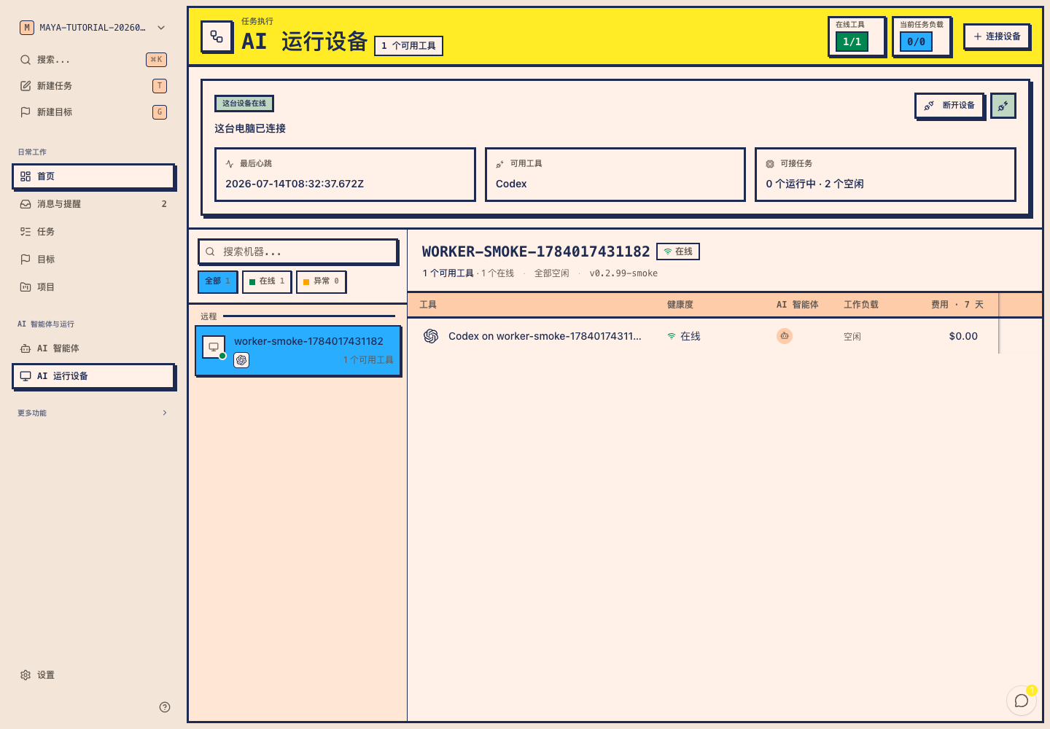Click the green plug reconnect icon button
This screenshot has width=1050, height=729.
1003,106
